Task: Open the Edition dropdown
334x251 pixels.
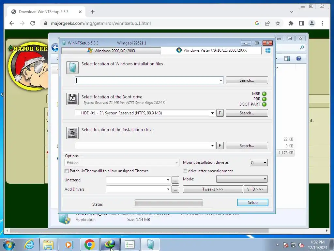Action: tap(122, 163)
